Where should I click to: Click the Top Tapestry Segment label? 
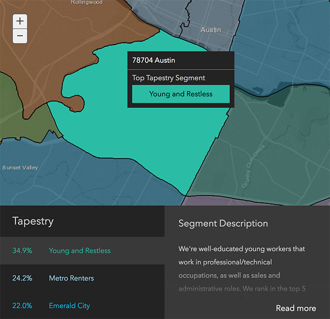pos(169,78)
